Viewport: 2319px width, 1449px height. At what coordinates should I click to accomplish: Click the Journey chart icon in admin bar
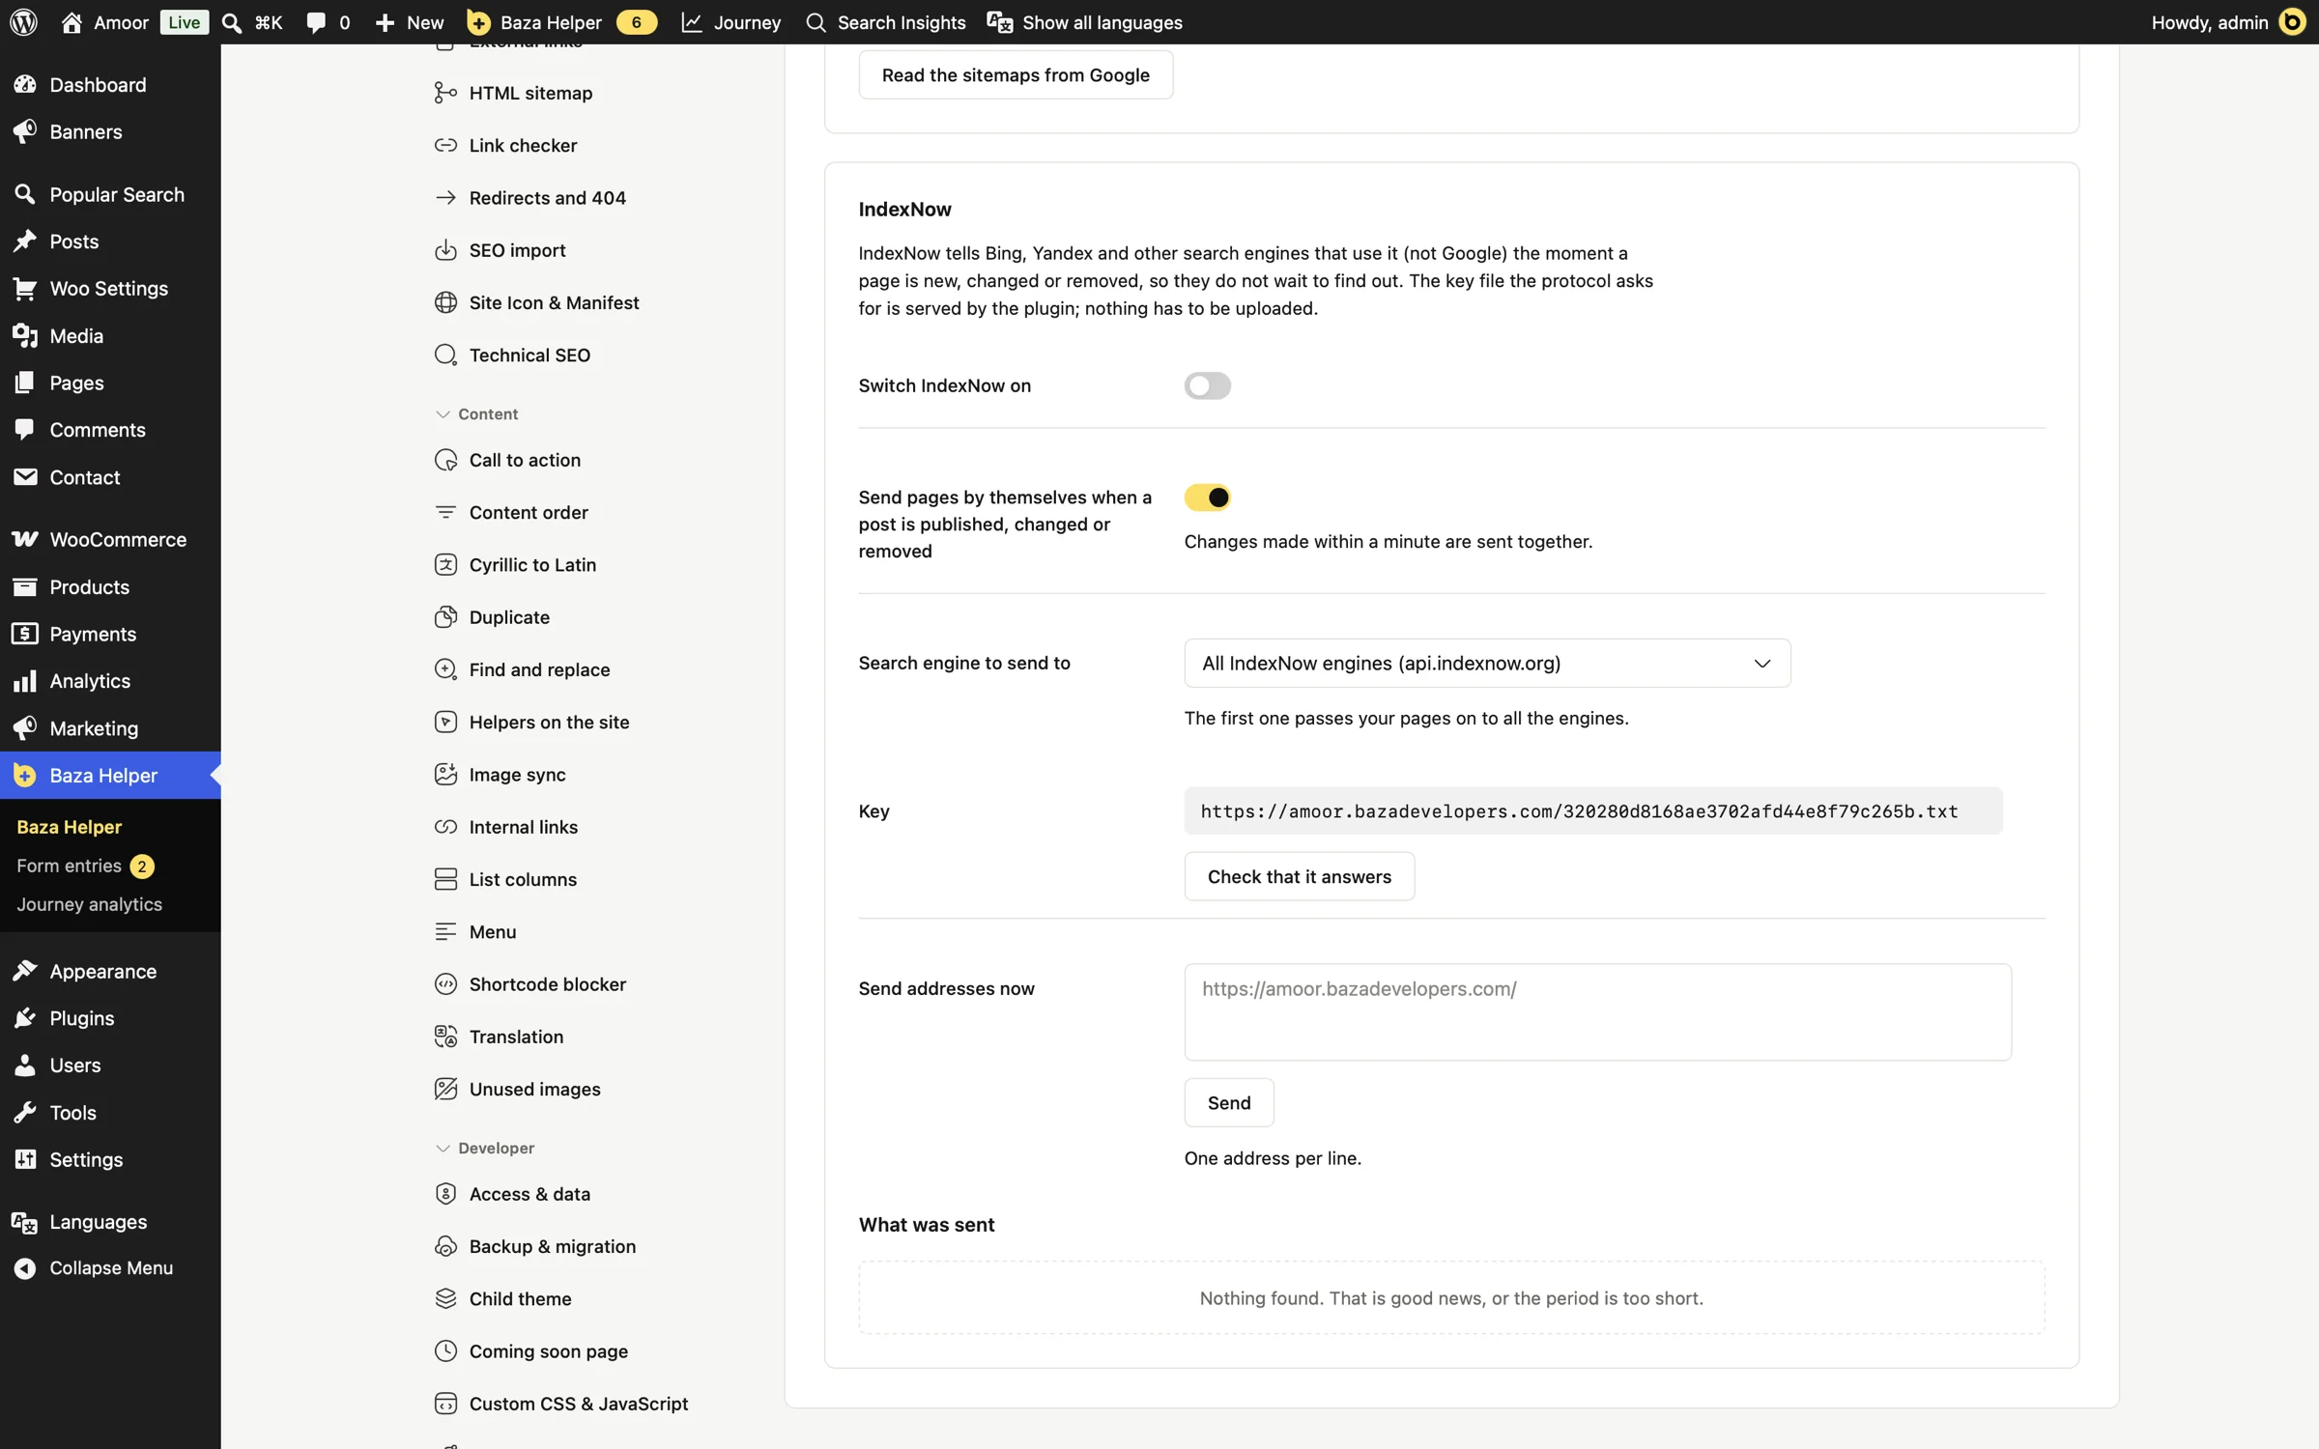692,21
